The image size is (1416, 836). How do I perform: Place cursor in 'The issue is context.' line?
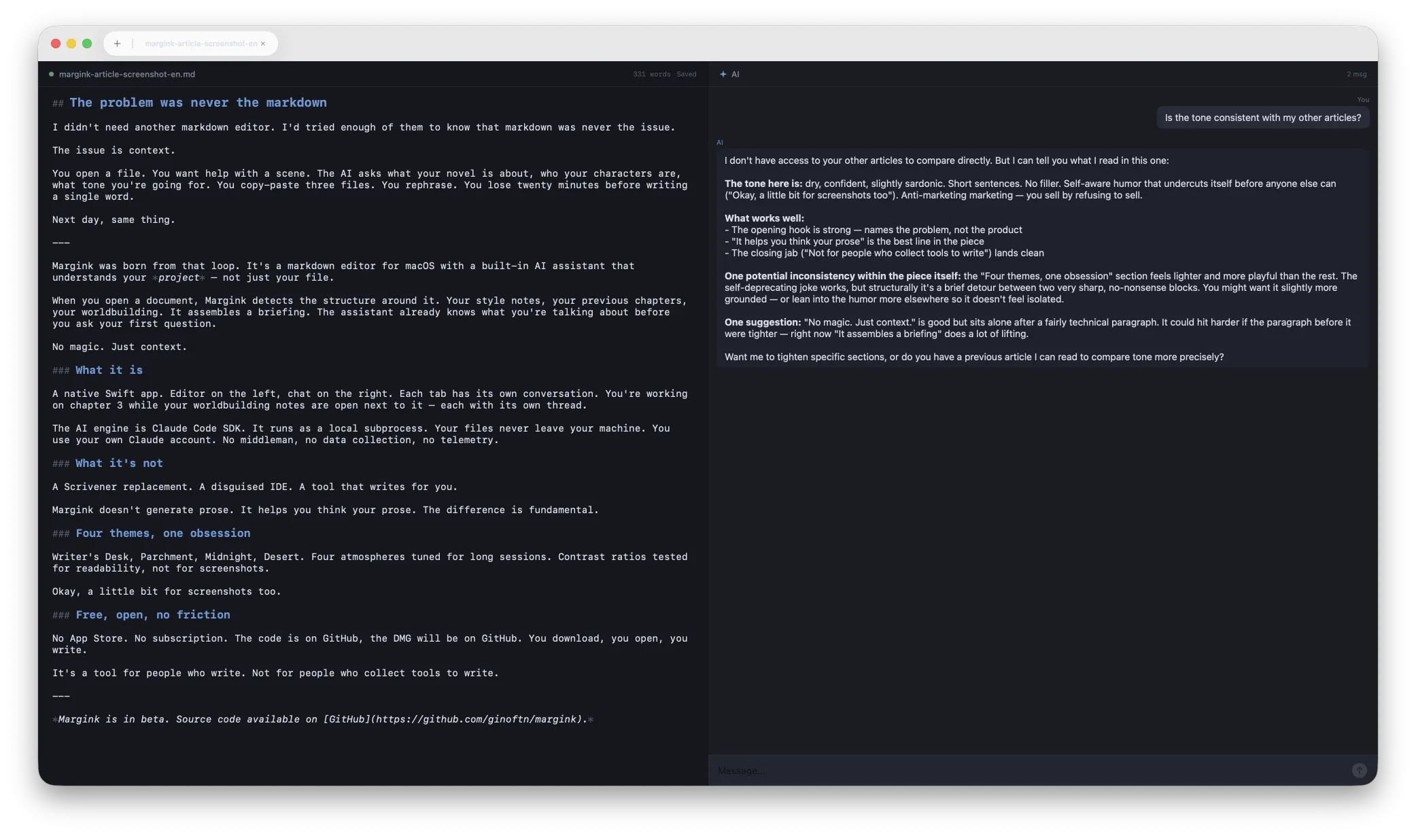[114, 150]
